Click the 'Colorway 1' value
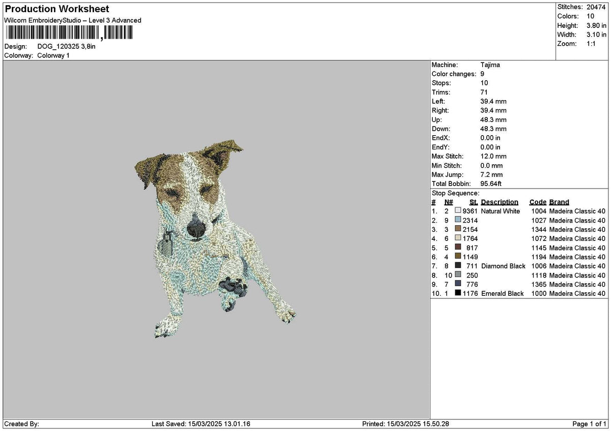Viewport: 611px width, 431px height. pos(53,55)
